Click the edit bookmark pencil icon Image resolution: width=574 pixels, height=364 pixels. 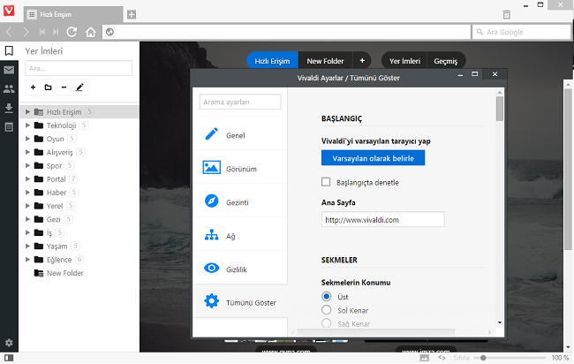[x=79, y=87]
